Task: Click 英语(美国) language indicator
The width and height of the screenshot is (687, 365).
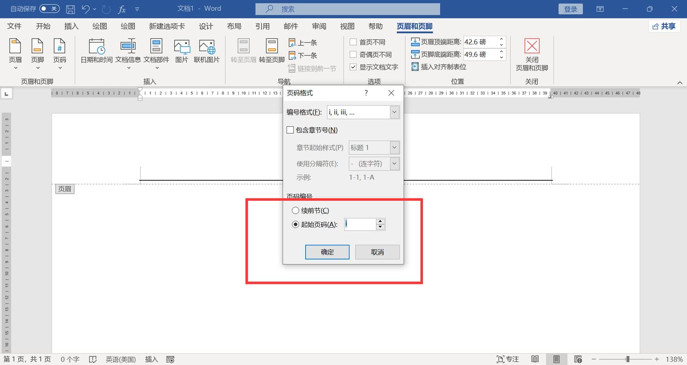Action: point(121,359)
